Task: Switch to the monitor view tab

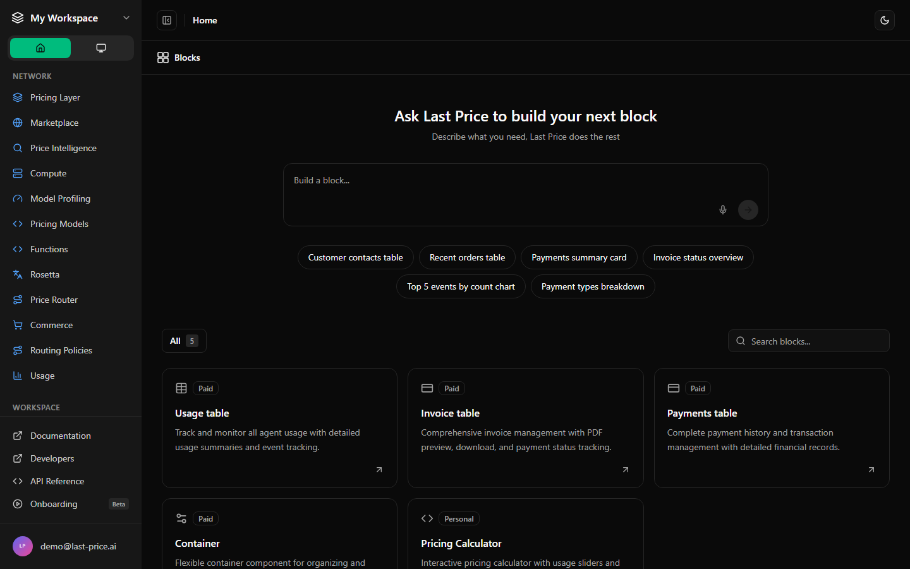Action: tap(101, 48)
